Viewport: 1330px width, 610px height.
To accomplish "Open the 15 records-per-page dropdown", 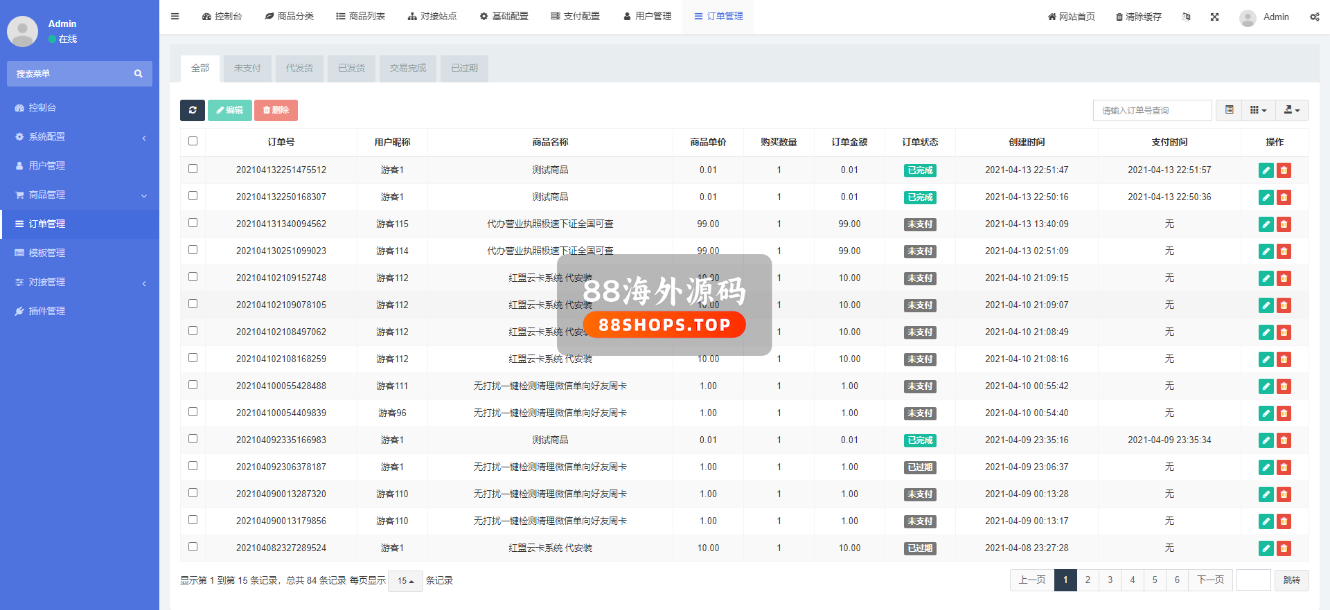I will pos(405,581).
